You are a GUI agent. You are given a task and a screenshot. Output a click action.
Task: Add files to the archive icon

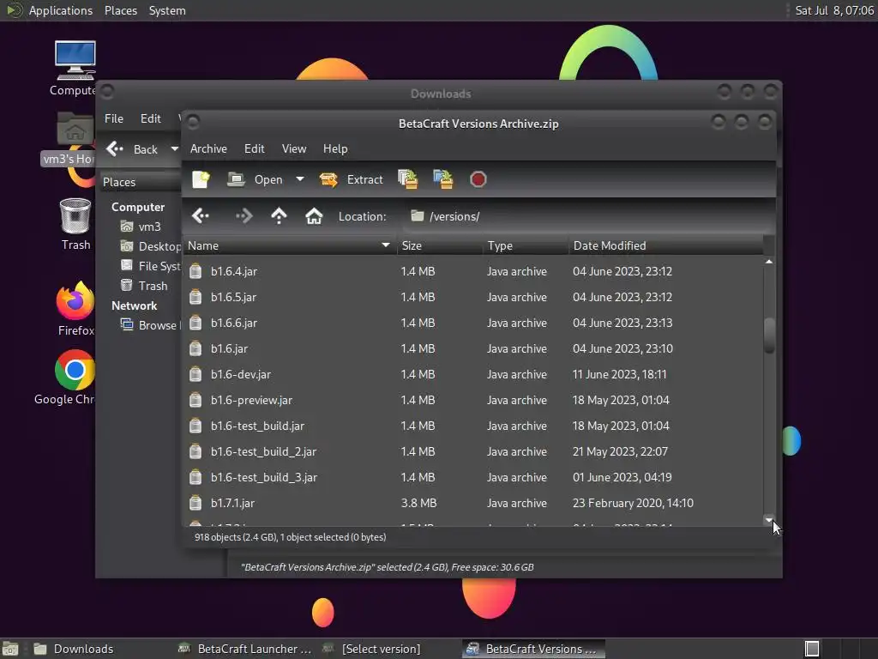pos(407,179)
